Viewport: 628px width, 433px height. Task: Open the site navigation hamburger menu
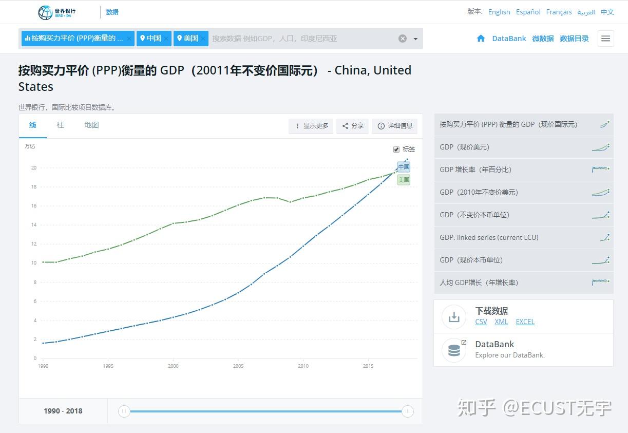(x=606, y=38)
